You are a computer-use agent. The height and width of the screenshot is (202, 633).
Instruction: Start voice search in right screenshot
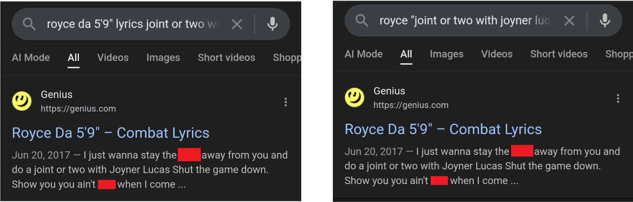(x=605, y=21)
